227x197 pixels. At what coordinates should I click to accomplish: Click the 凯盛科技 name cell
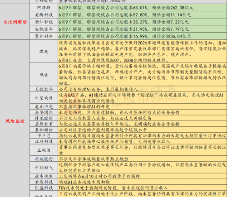44,188
